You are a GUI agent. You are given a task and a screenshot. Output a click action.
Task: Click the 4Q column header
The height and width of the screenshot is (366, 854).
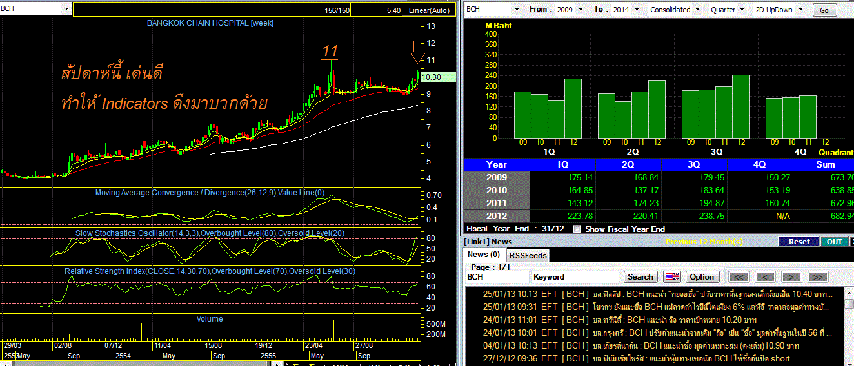pyautogui.click(x=759, y=164)
